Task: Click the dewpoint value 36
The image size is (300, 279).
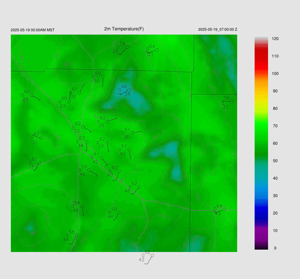Action: (x=126, y=137)
